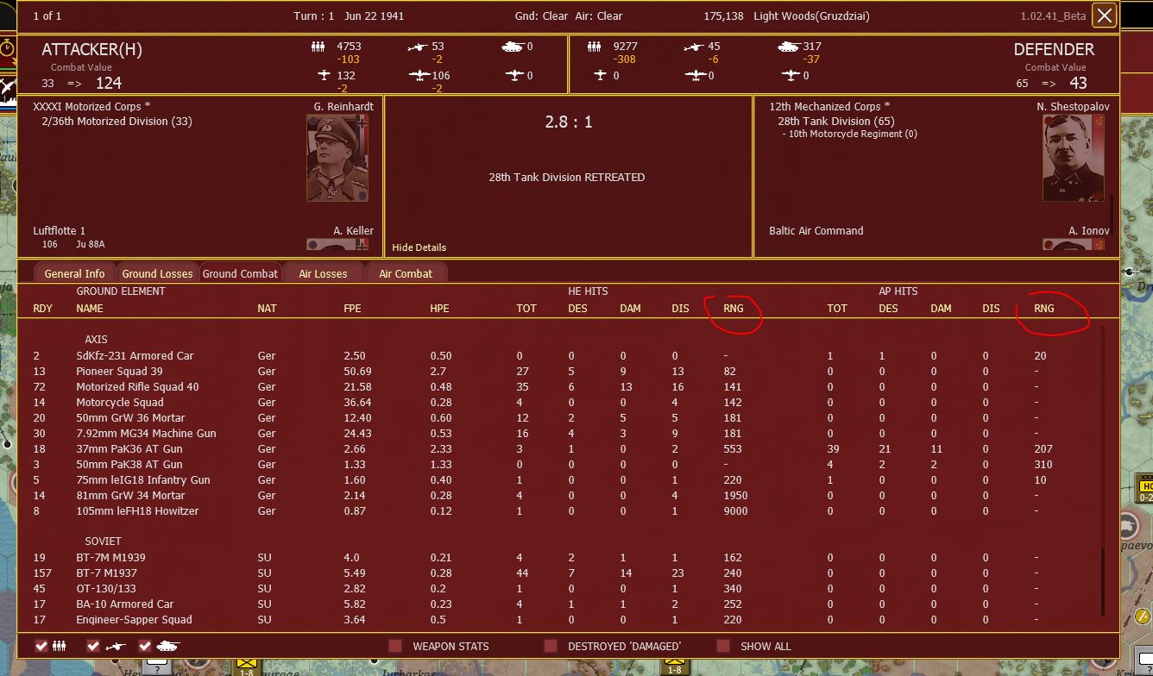
Task: Enable the DESTROYED 'DAMAGED' checkbox
Action: tap(551, 646)
